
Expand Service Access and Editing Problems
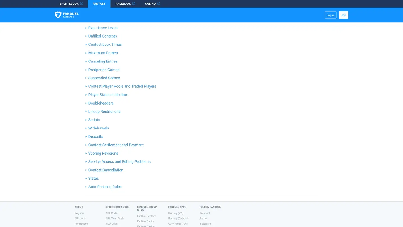click(x=120, y=161)
